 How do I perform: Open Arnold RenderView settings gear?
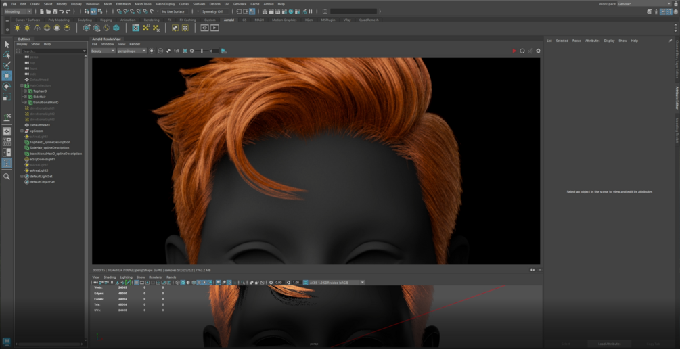(538, 51)
